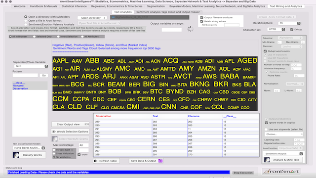This screenshot has height=178, width=316.
Task: Click the Open Directory arrow icon
Action: click(104, 18)
